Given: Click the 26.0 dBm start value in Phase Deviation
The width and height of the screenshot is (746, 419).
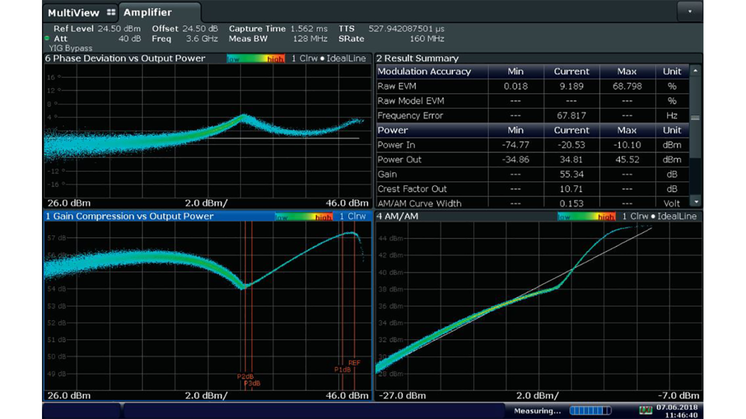Looking at the screenshot, I should tap(68, 203).
